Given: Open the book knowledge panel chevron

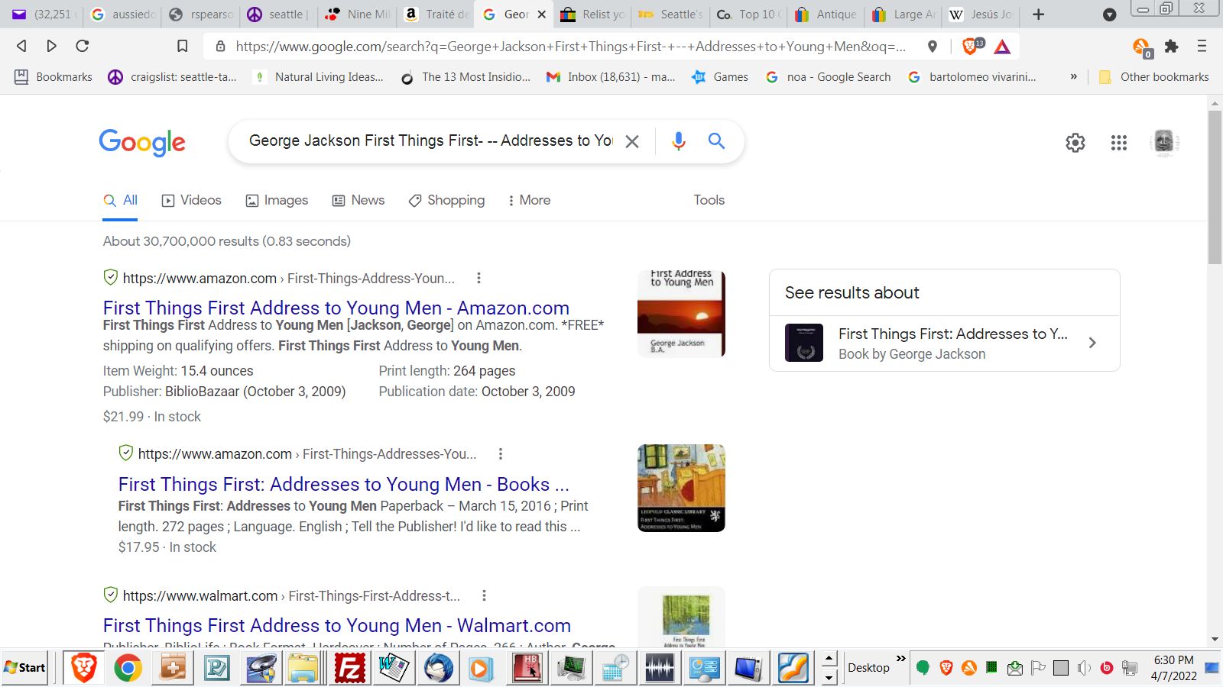Looking at the screenshot, I should tap(1092, 343).
